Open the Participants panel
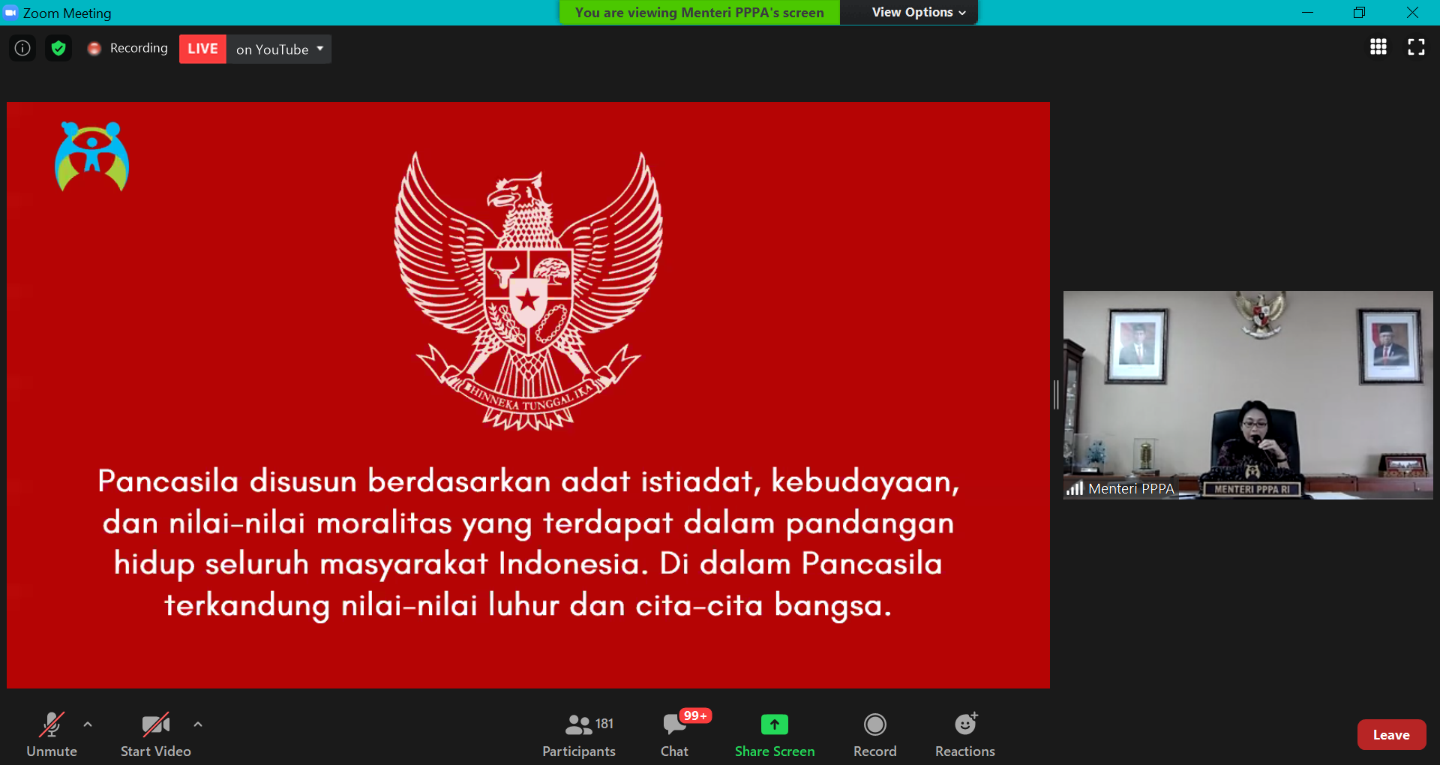This screenshot has width=1440, height=765. [578, 734]
